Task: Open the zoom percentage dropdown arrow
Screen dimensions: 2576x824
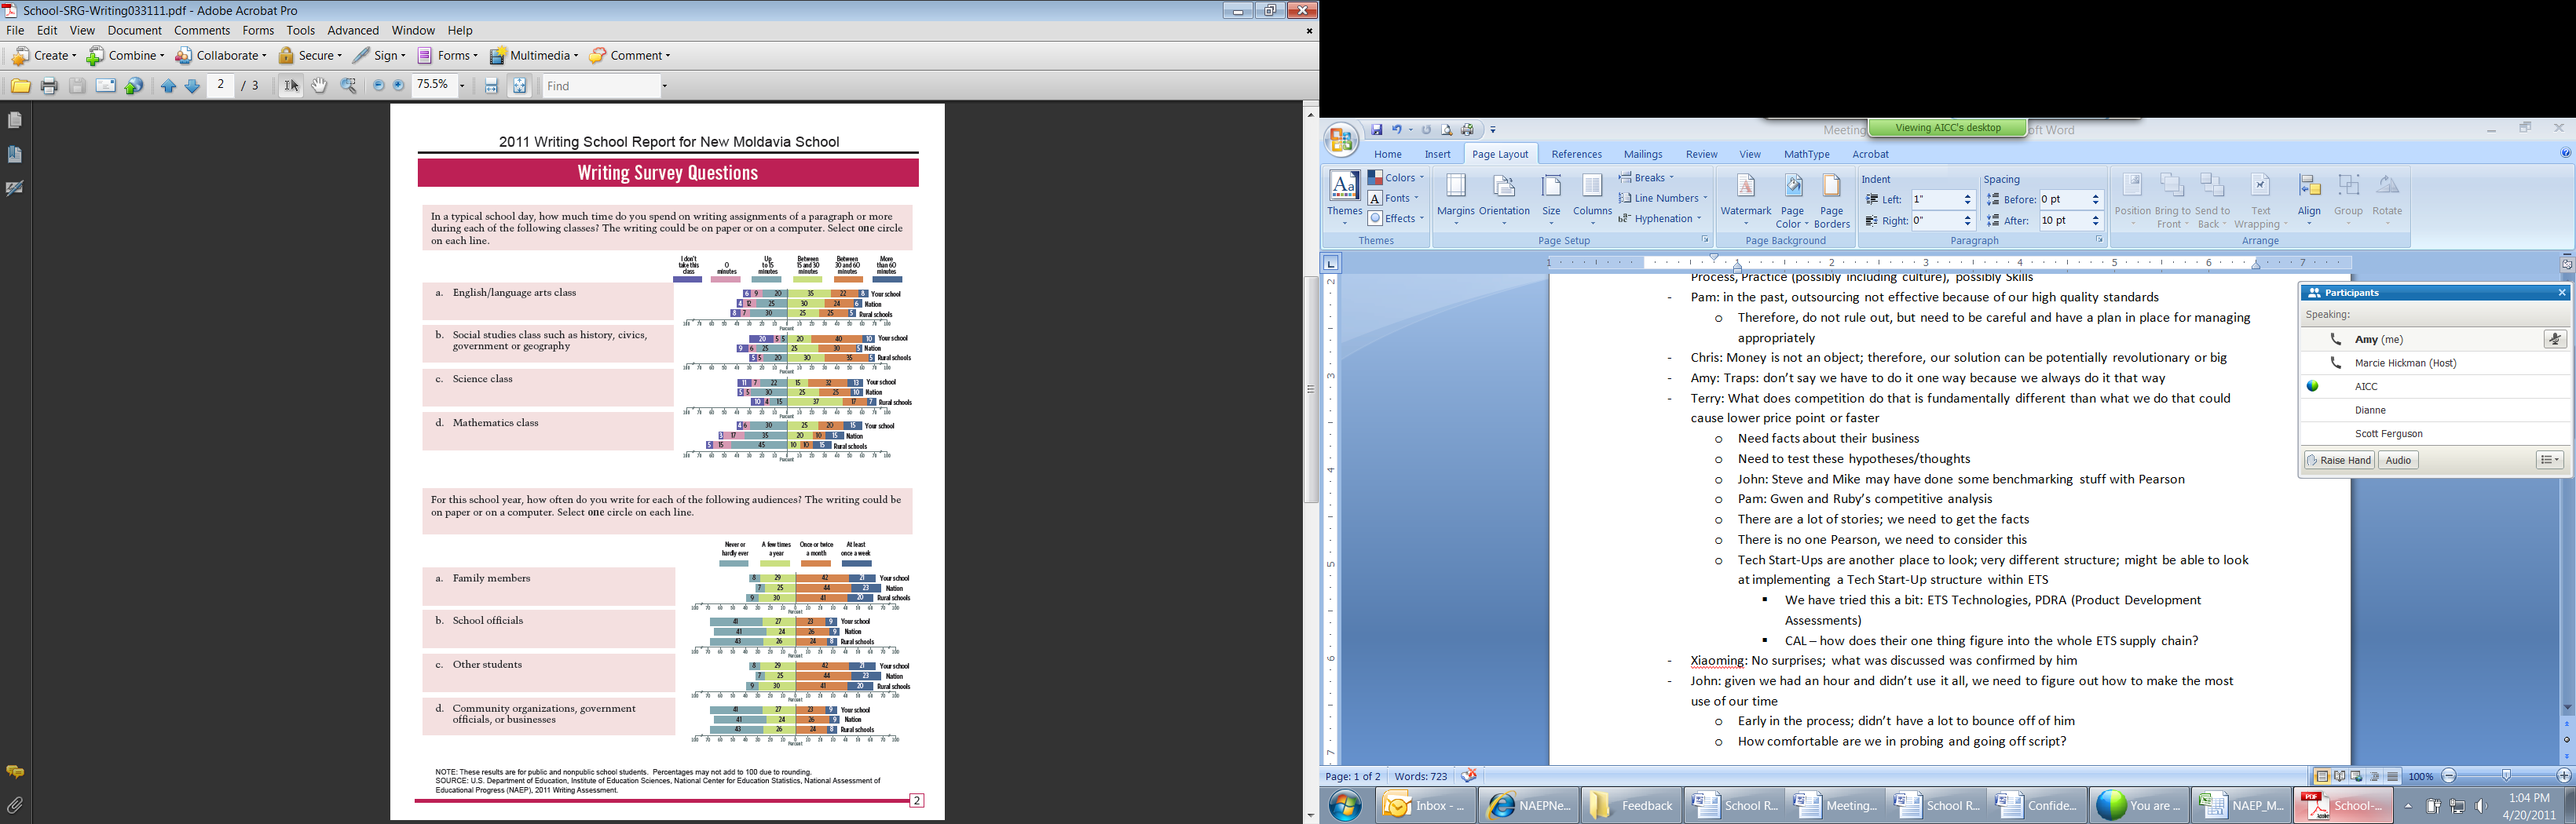Action: 462,86
